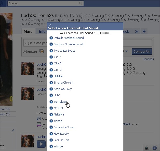
Task: Select the TukTukTuk sound link
Action: pyautogui.click(x=60, y=102)
